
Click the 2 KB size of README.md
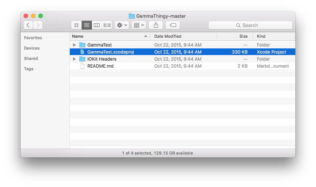243,66
